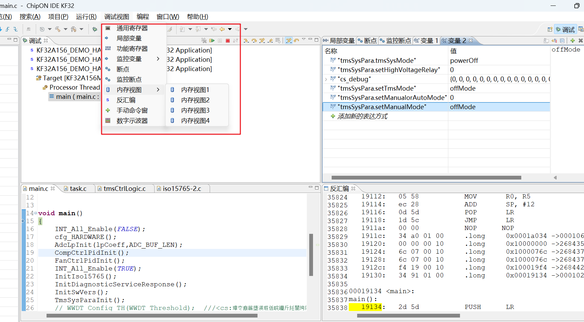
Task: Click the C perspective icon at the far right
Action: pyautogui.click(x=581, y=29)
